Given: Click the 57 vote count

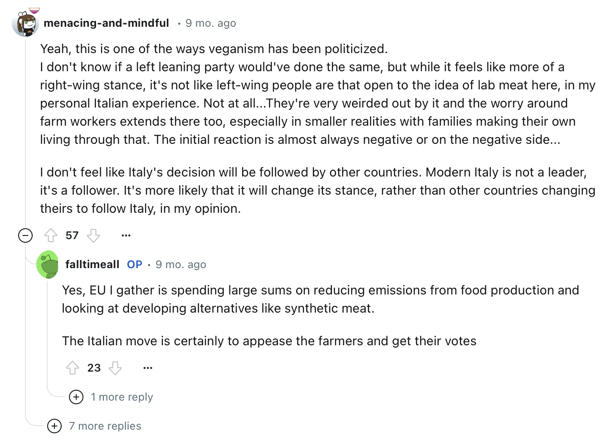Looking at the screenshot, I should pyautogui.click(x=72, y=235).
